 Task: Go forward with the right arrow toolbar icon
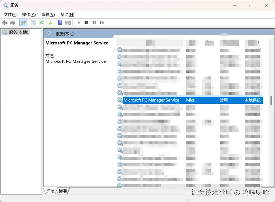(x=13, y=23)
